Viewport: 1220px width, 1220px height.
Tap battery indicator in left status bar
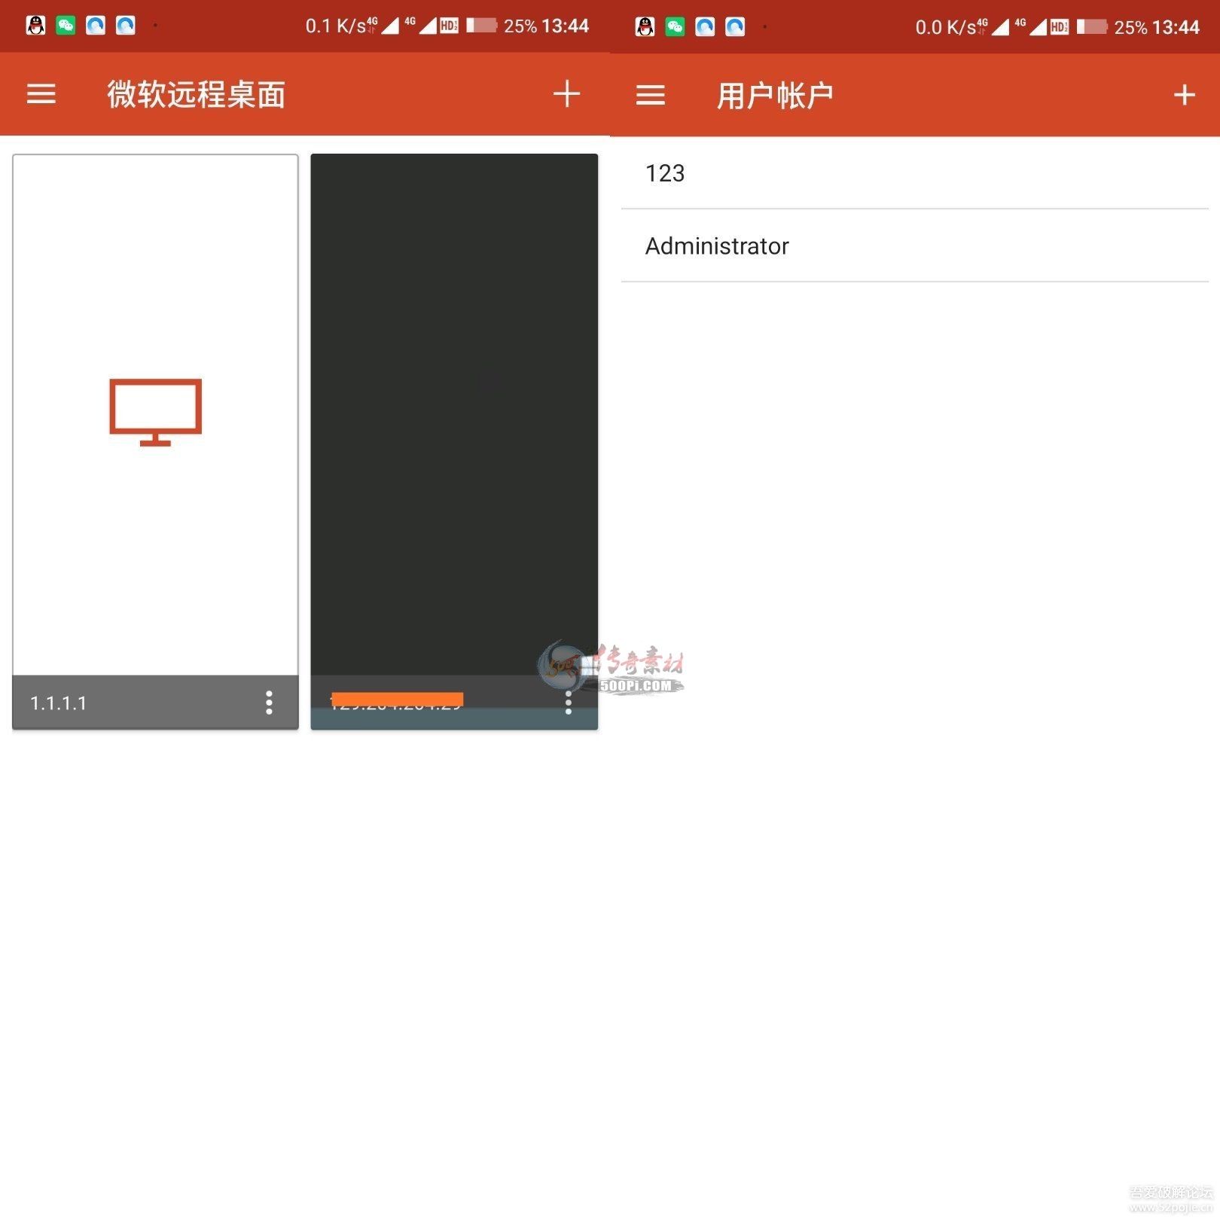(x=482, y=26)
